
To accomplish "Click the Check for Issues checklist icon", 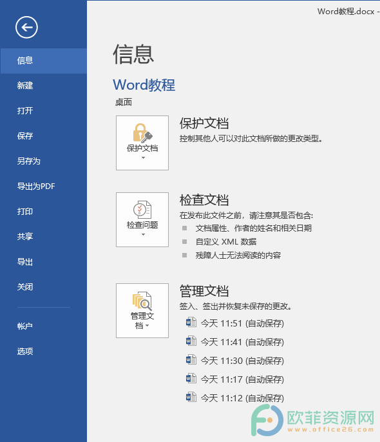I will (x=142, y=210).
